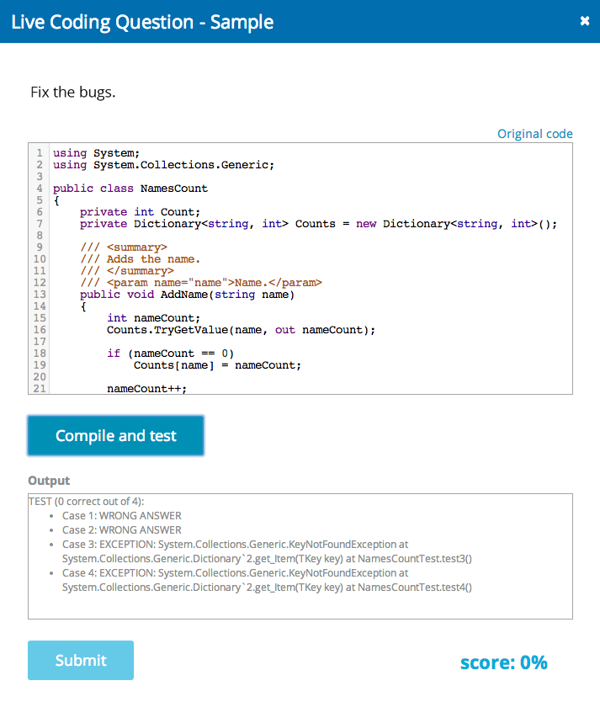Click the score 0% indicator
Screen dimensions: 600x702
[x=503, y=662]
